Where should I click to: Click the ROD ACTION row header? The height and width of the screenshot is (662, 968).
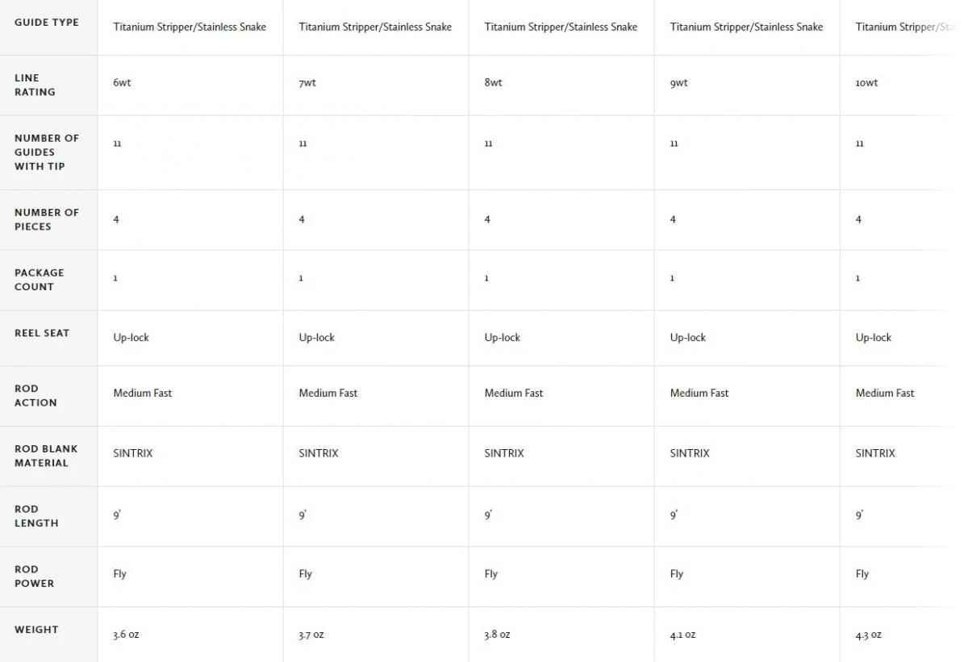35,395
